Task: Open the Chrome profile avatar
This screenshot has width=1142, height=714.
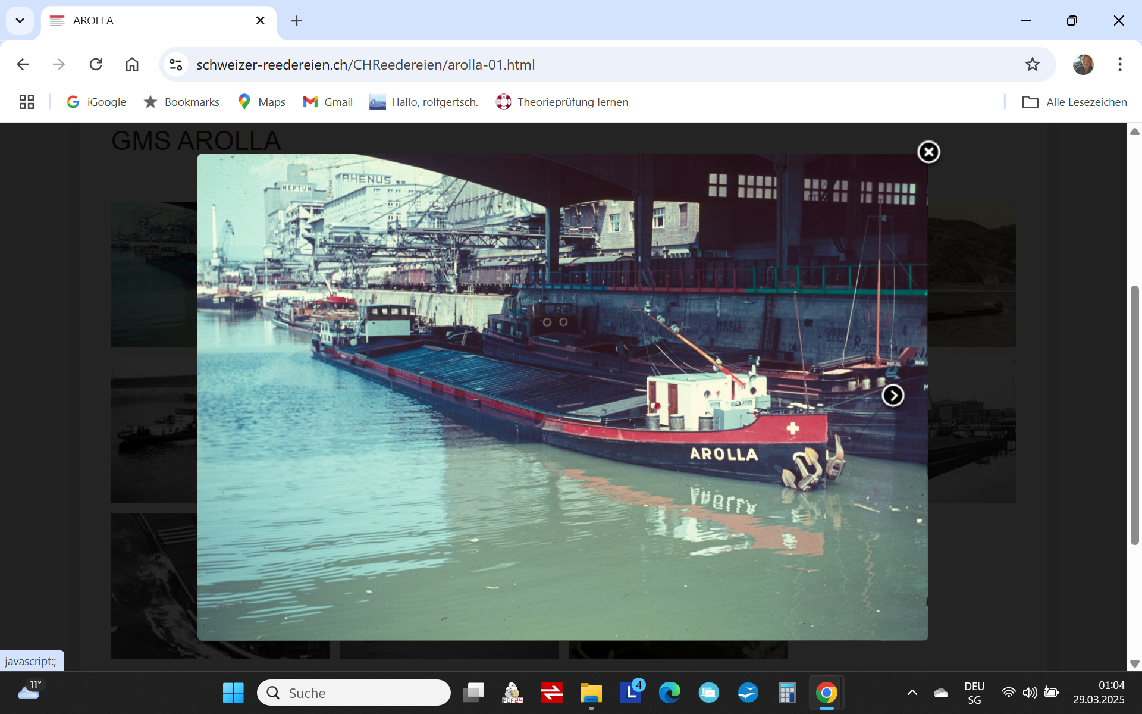Action: coord(1083,64)
